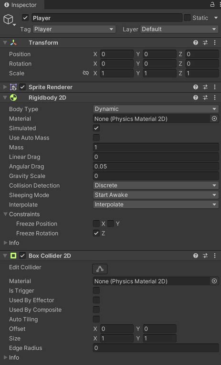Image resolution: width=221 pixels, height=365 pixels.
Task: Enable Use Auto Mass checkbox
Action: [x=96, y=138]
